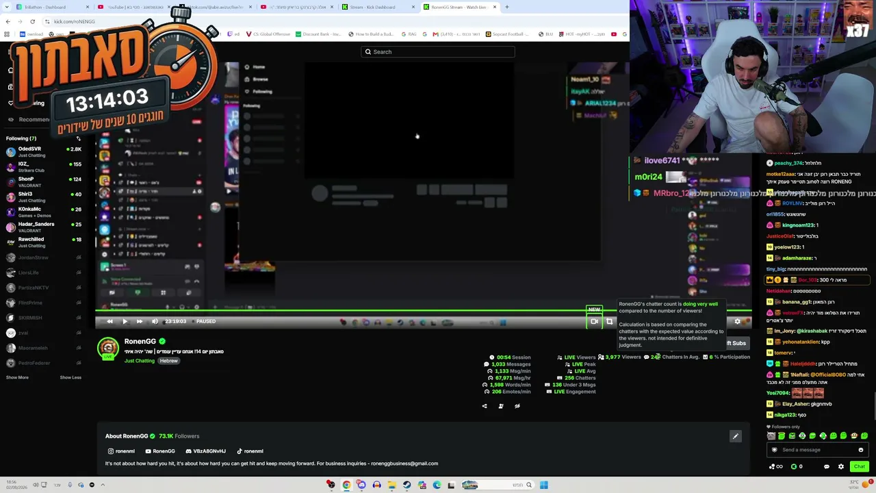Viewport: 876px width, 493px height.
Task: Open the 73.1K Followers count
Action: coord(179,436)
